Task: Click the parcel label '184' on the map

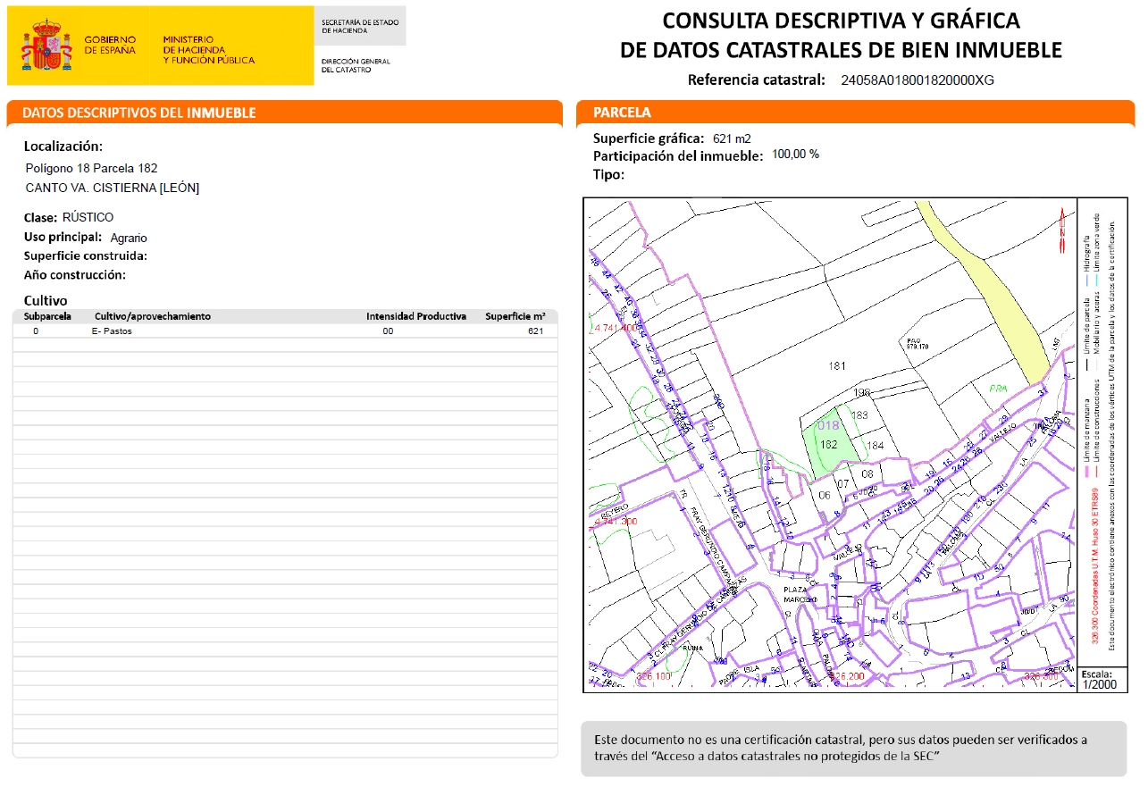Action: (x=876, y=446)
